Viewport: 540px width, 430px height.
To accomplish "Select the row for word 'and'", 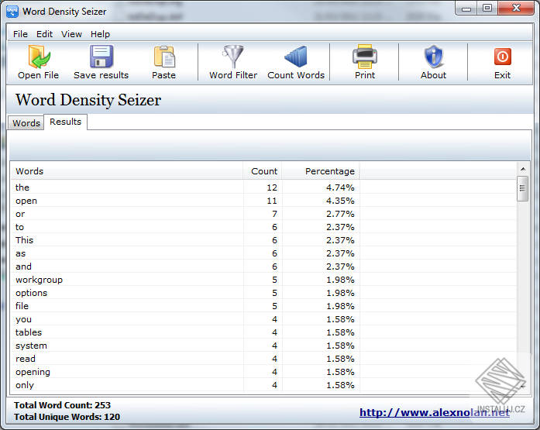I will point(263,267).
